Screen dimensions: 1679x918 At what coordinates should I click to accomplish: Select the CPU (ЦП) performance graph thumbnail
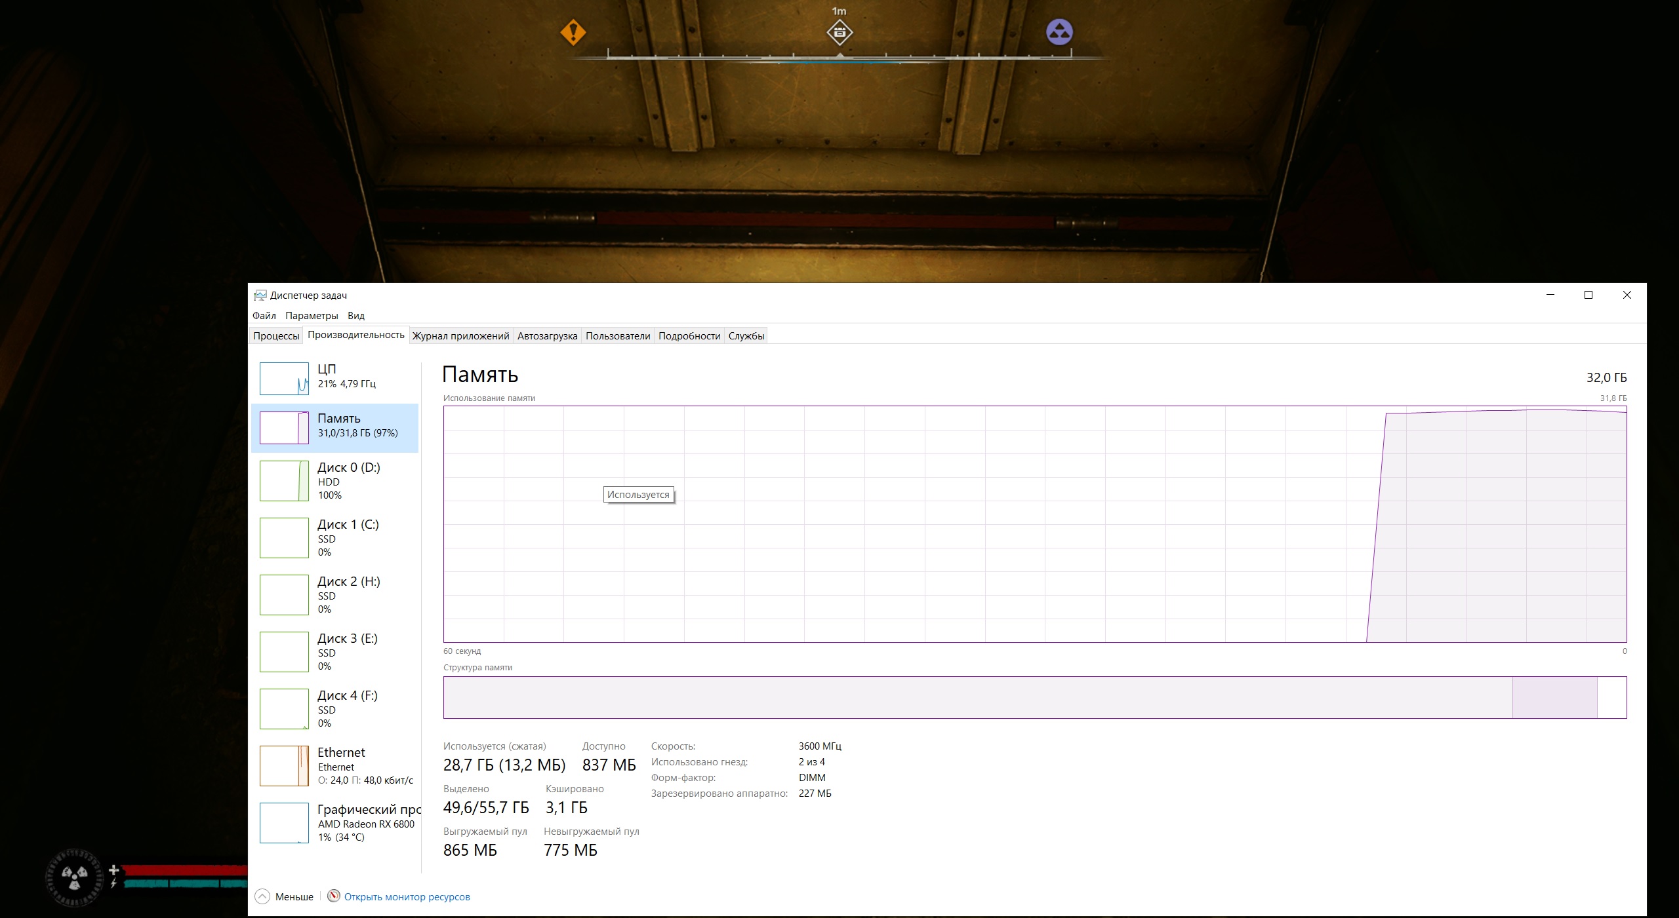pos(284,379)
